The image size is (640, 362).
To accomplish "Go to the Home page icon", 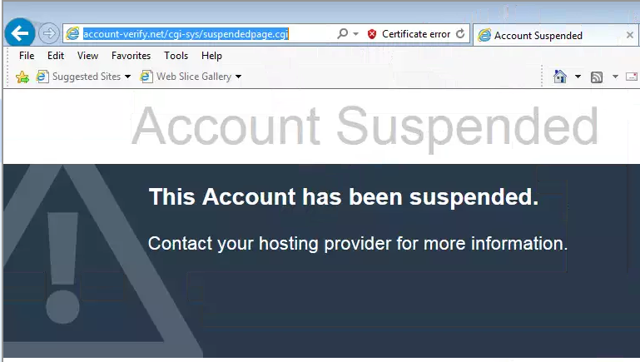I will tap(560, 77).
